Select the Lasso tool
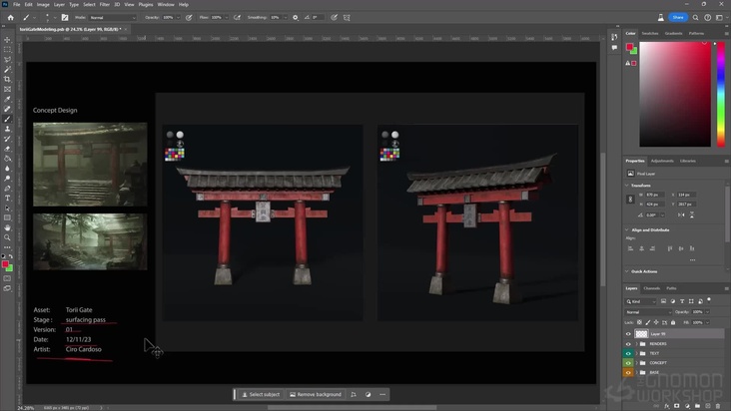This screenshot has width=731, height=411. [x=7, y=60]
